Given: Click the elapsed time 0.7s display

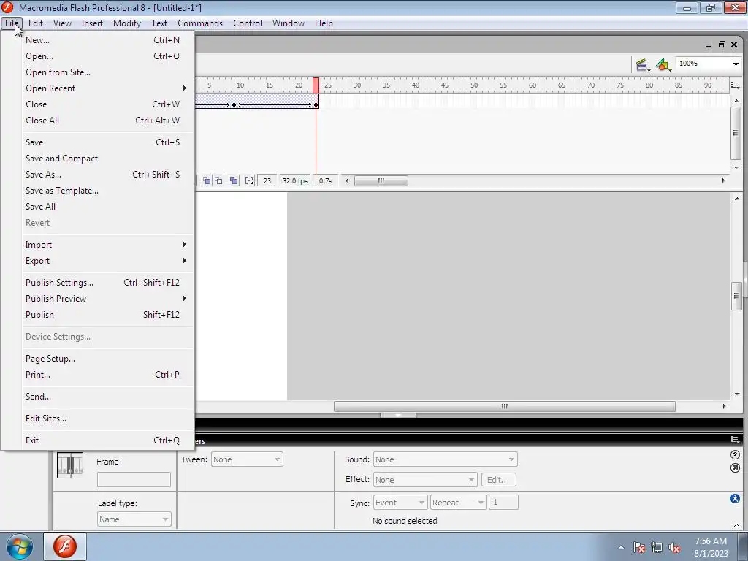Looking at the screenshot, I should click(326, 181).
